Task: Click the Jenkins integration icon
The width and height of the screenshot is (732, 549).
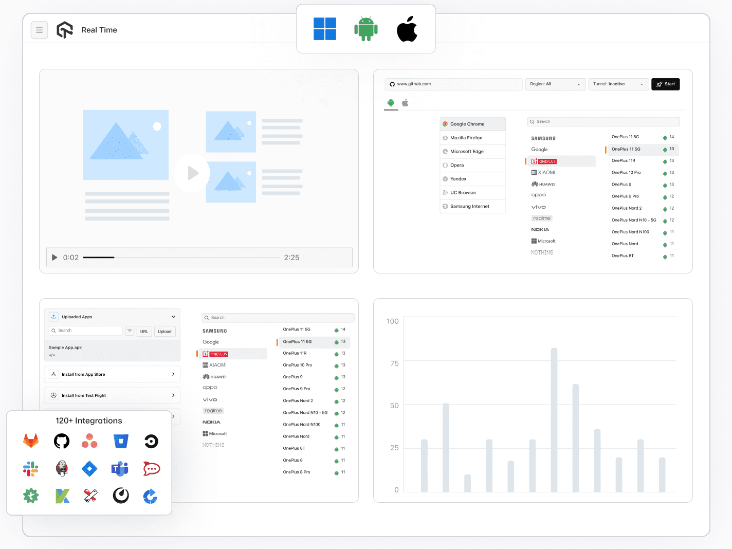Action: [62, 468]
